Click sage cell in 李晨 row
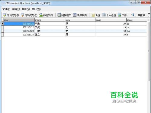151x113 pixels. click(111, 27)
